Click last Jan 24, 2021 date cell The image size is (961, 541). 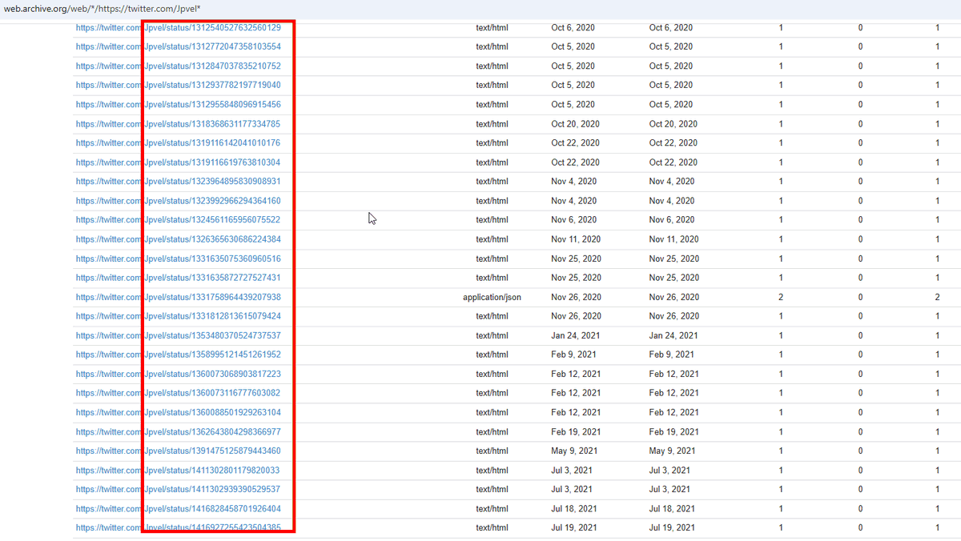point(673,335)
